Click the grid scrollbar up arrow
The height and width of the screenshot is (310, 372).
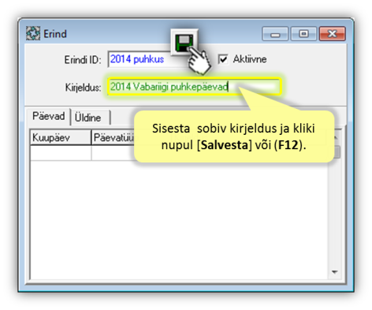336,137
